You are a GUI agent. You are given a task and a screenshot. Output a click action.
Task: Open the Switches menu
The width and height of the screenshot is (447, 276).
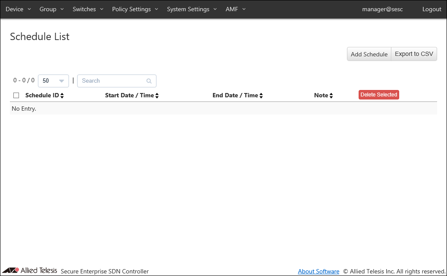click(88, 9)
